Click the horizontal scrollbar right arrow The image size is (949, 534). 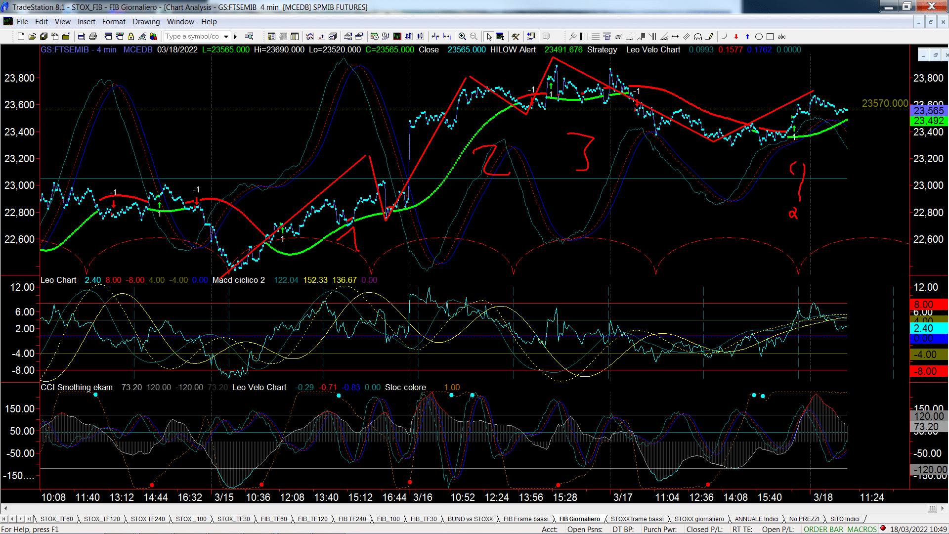coord(943,508)
